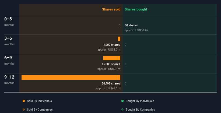This screenshot has width=221, height=113.
Task: Select the 9–12 months orange bar
Action: [71, 77]
